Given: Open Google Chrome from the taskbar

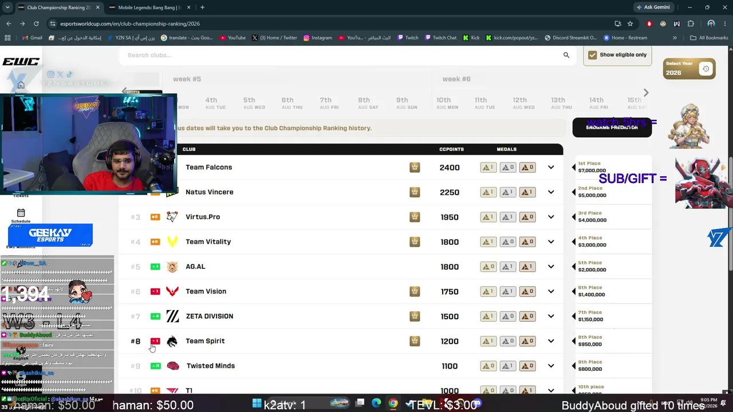Looking at the screenshot, I should [x=393, y=403].
